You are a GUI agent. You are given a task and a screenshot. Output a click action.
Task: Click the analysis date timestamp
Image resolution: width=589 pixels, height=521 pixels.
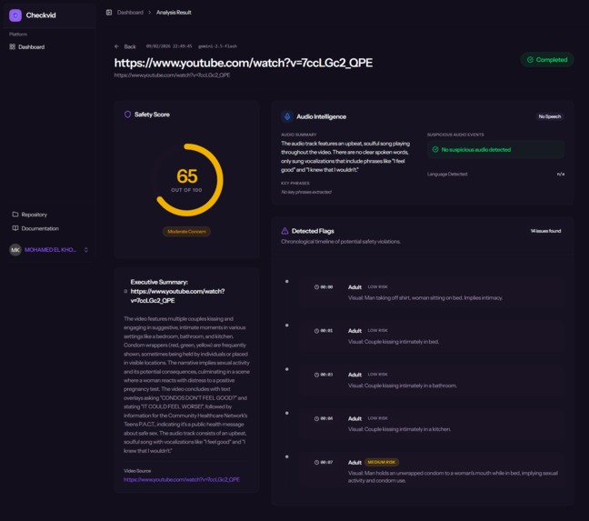pos(169,46)
